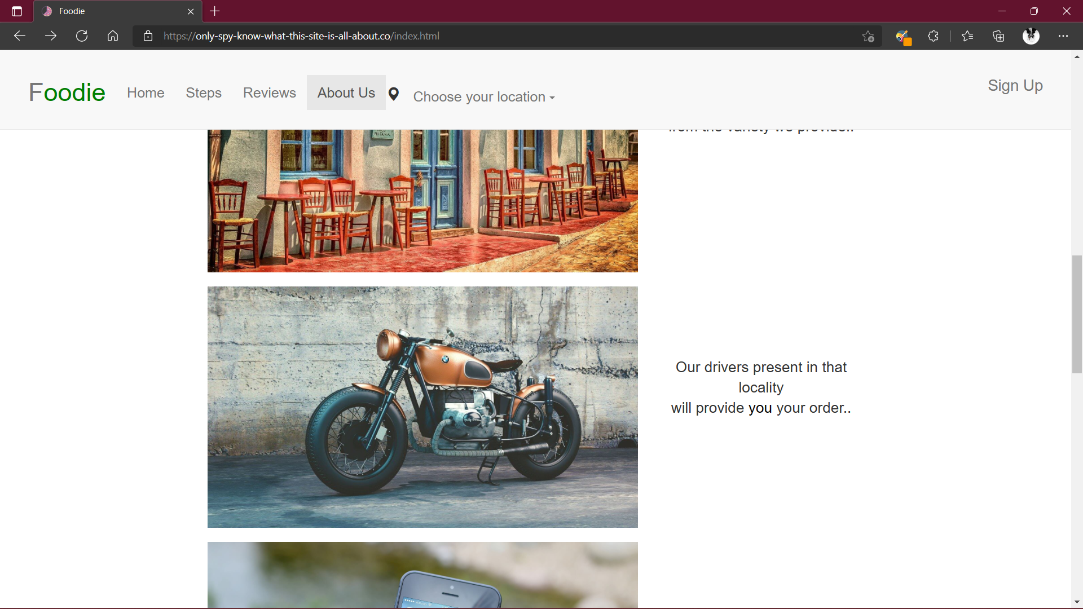This screenshot has width=1083, height=609.
Task: Add this page to favorites
Action: (868, 36)
